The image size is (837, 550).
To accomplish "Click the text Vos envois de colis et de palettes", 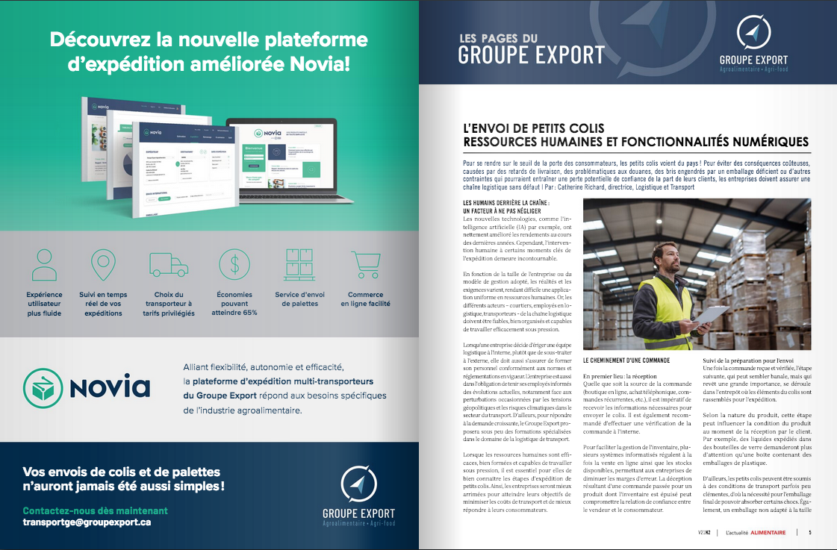I will [121, 472].
